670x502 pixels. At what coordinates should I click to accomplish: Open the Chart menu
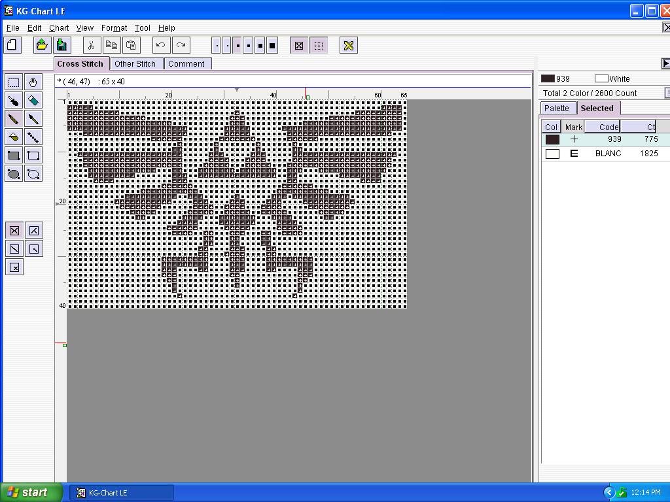coord(58,28)
